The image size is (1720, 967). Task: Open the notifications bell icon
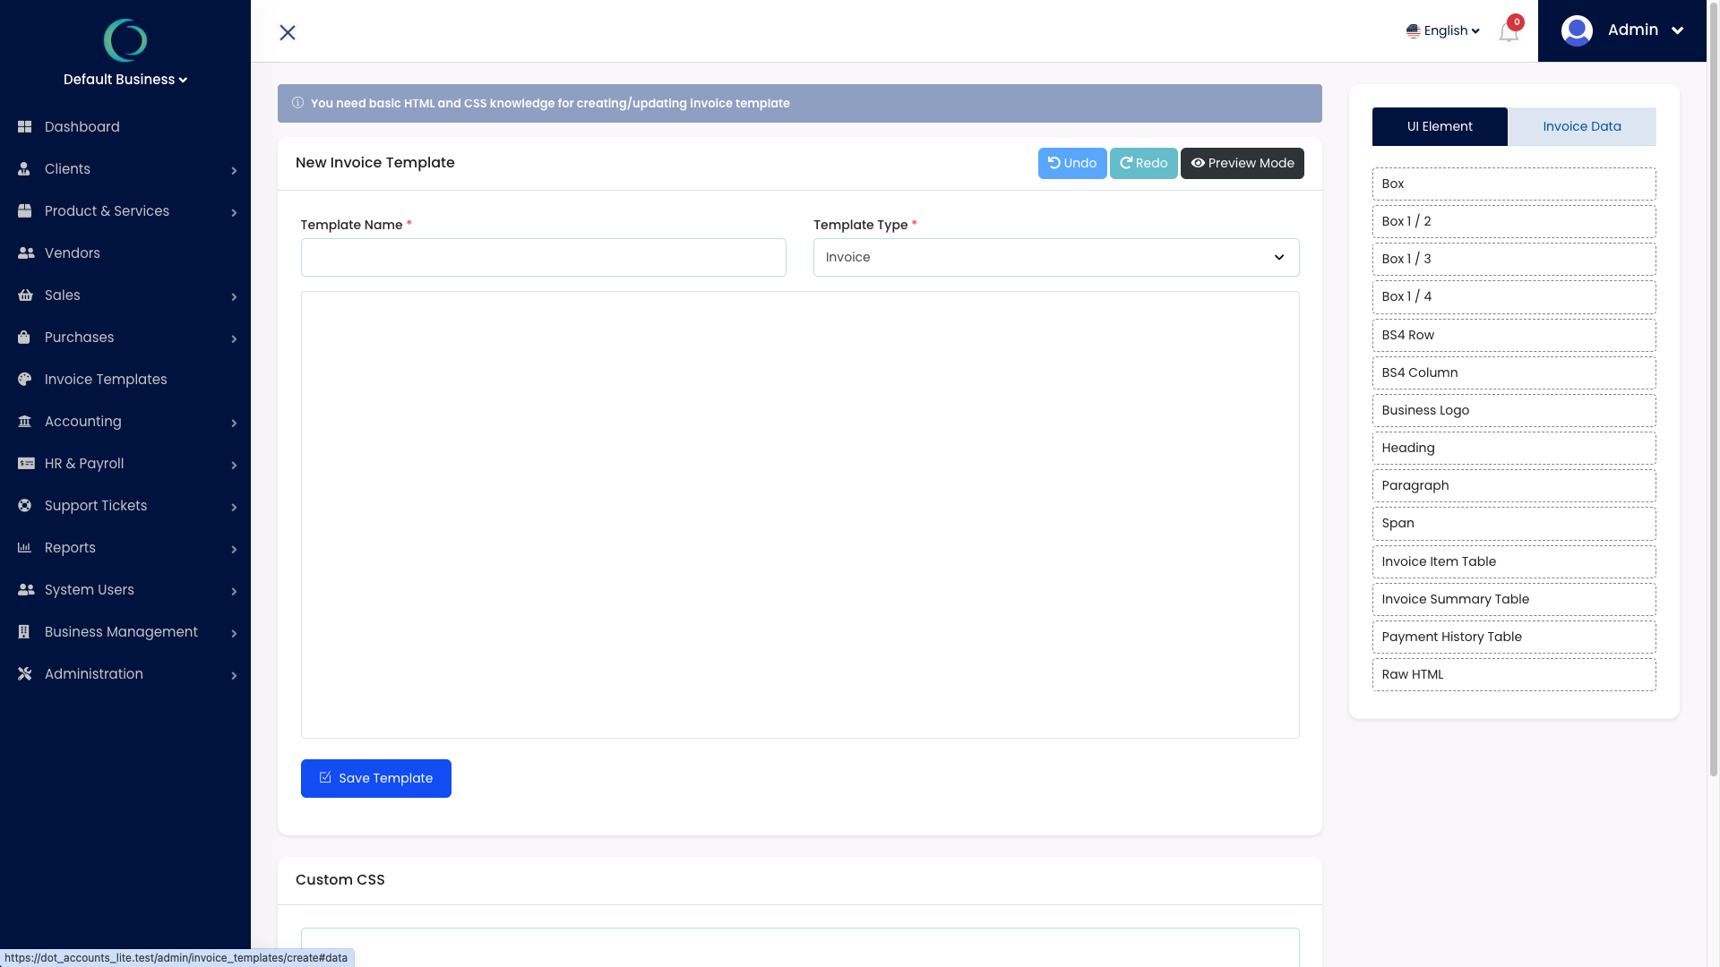point(1509,32)
